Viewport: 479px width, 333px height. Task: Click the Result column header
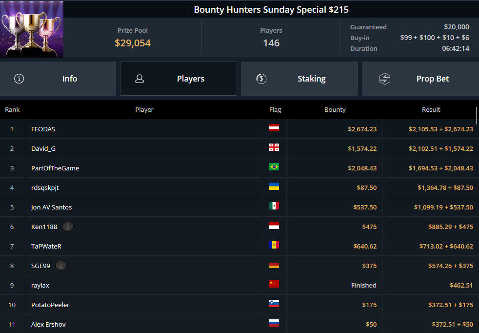[x=431, y=109]
